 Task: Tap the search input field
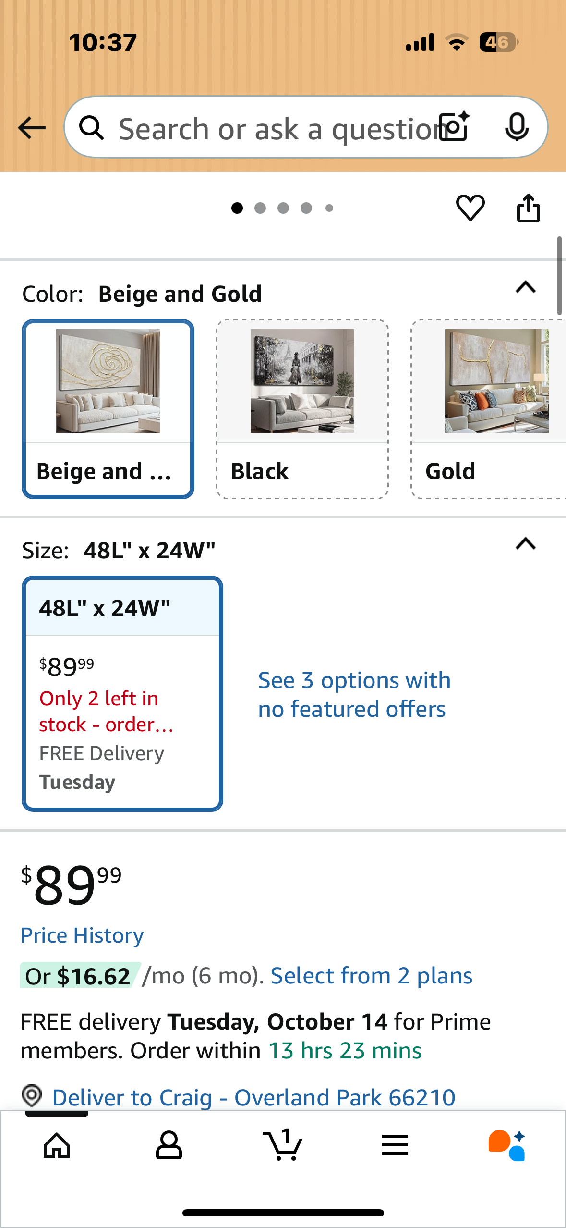click(x=274, y=129)
